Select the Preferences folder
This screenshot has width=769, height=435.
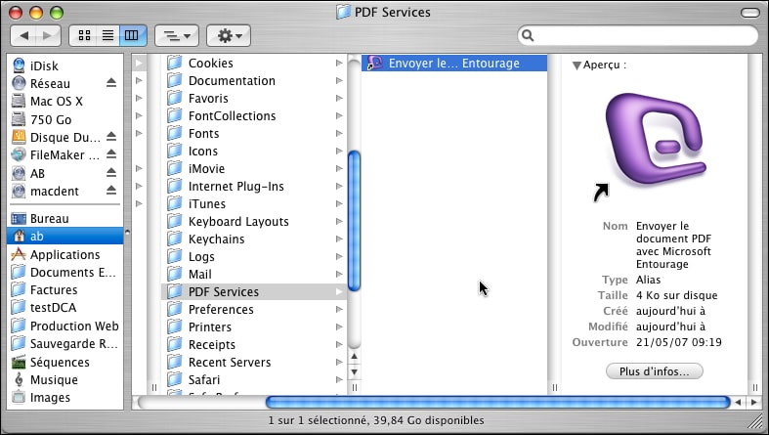click(x=253, y=310)
